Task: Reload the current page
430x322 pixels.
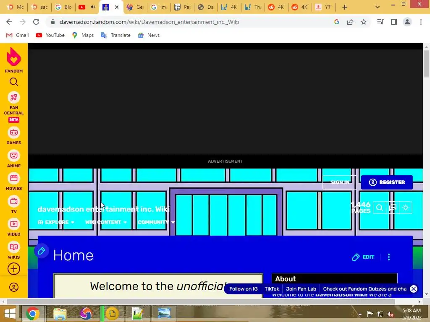Action: point(36,22)
